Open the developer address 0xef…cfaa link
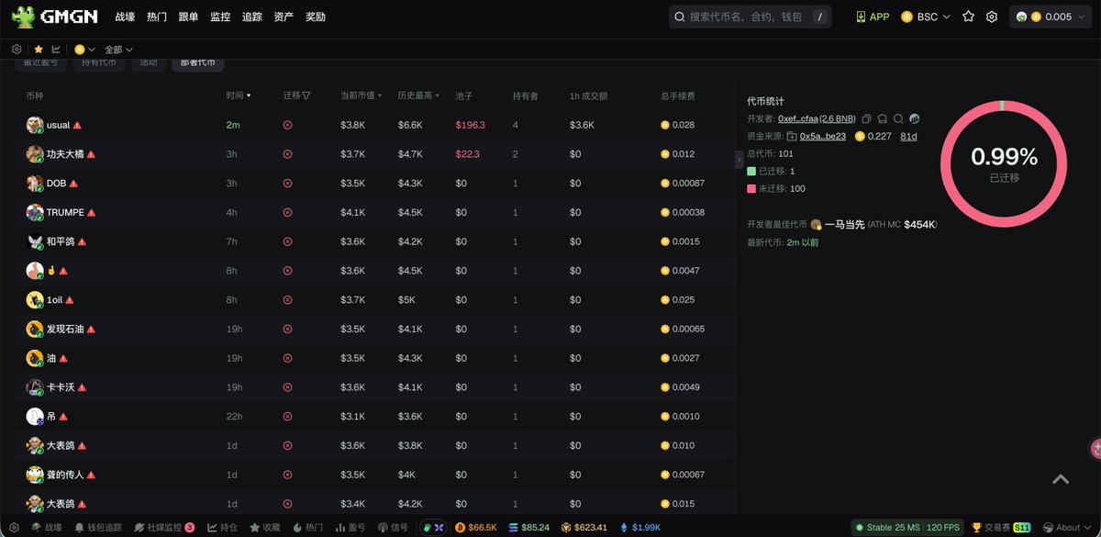The image size is (1101, 537). (797, 119)
